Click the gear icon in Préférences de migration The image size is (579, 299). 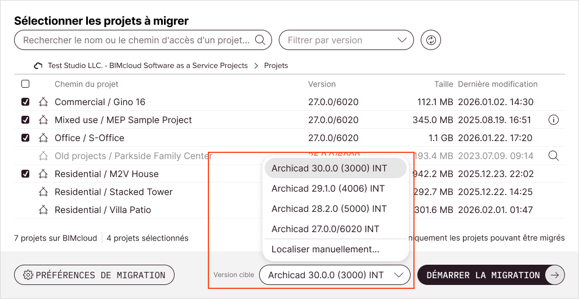pos(28,275)
